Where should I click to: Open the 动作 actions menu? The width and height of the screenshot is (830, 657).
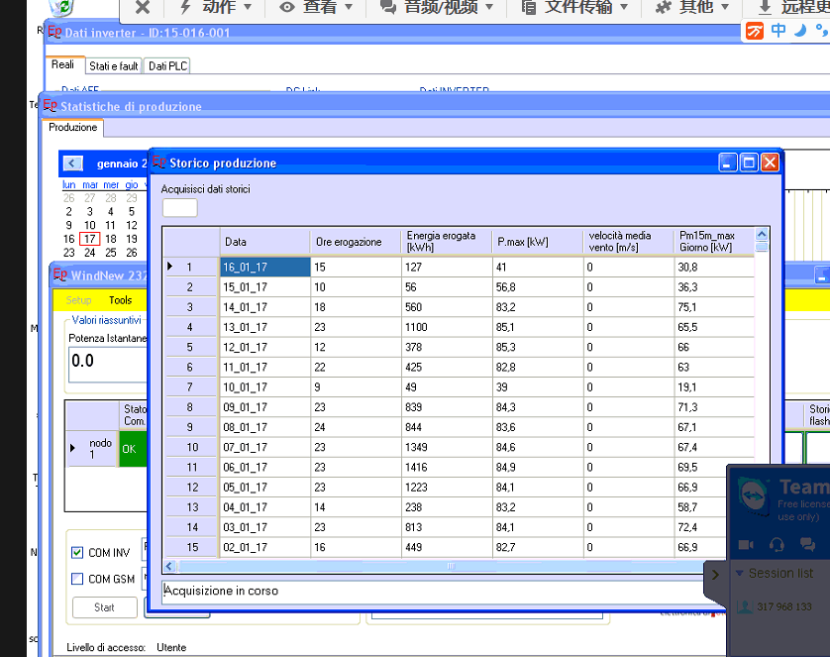216,7
